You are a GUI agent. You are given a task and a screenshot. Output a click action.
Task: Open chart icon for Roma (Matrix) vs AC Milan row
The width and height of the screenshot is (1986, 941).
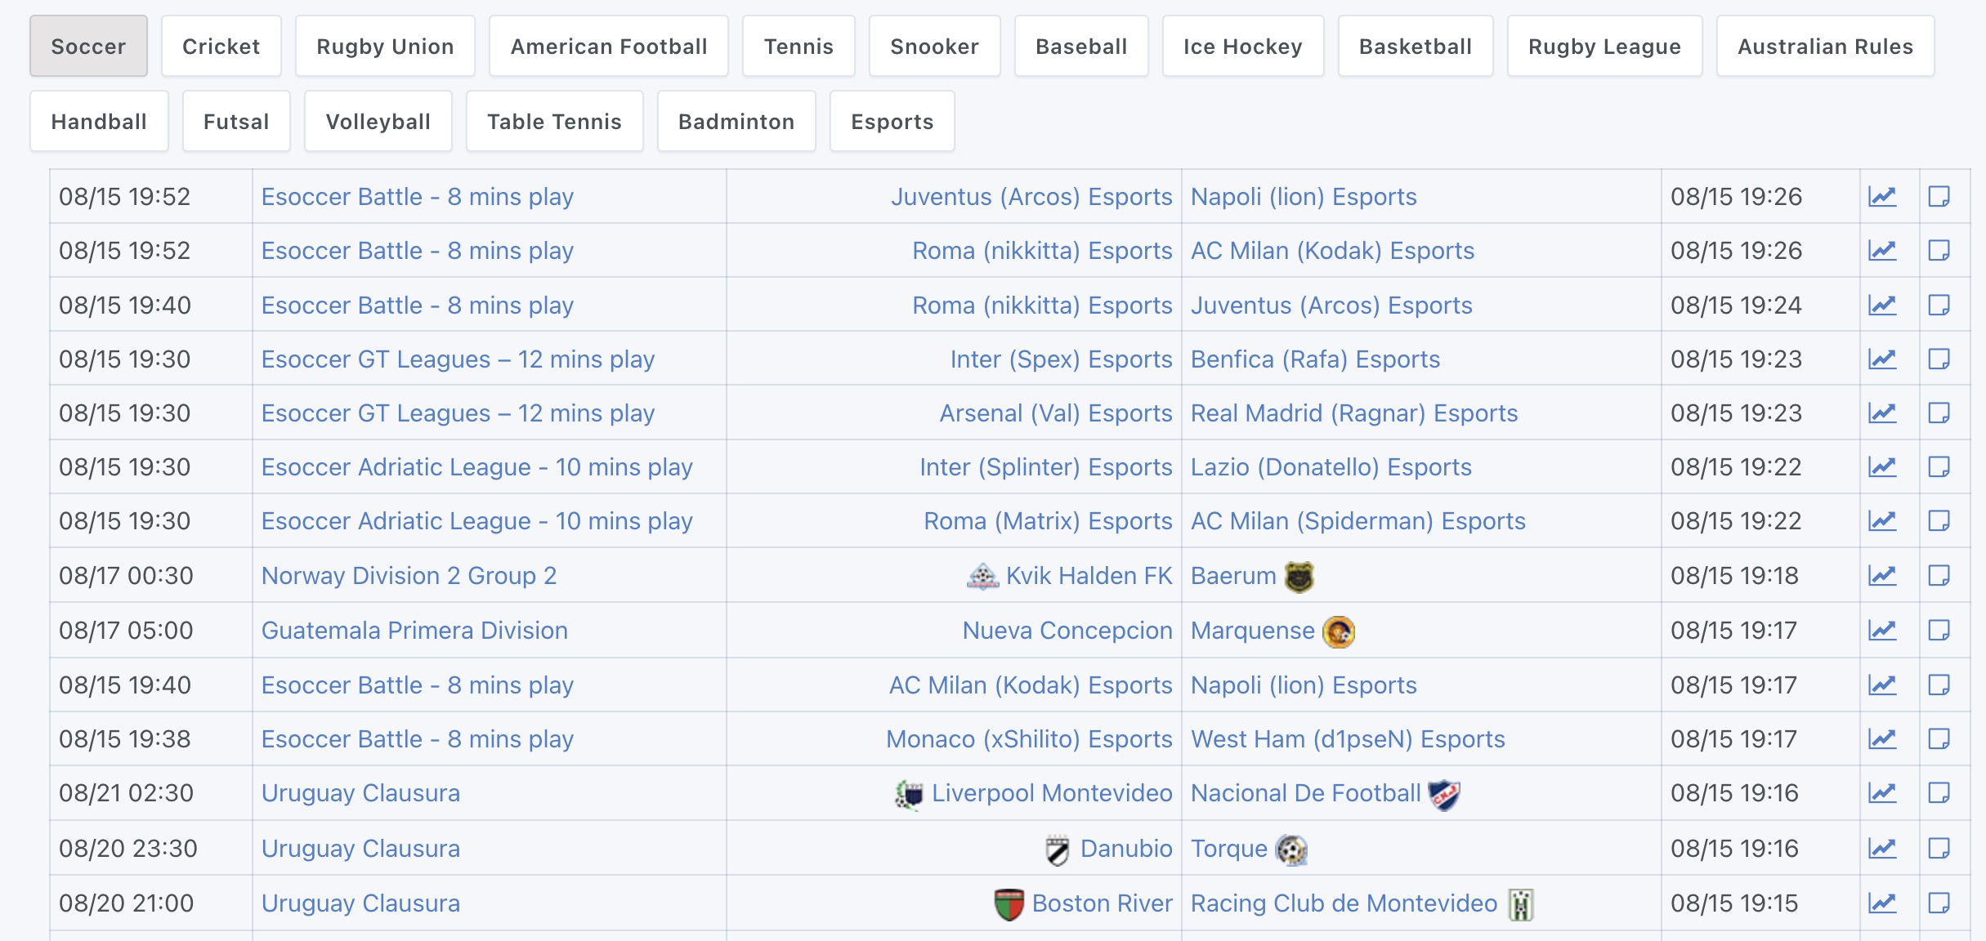pos(1882,521)
